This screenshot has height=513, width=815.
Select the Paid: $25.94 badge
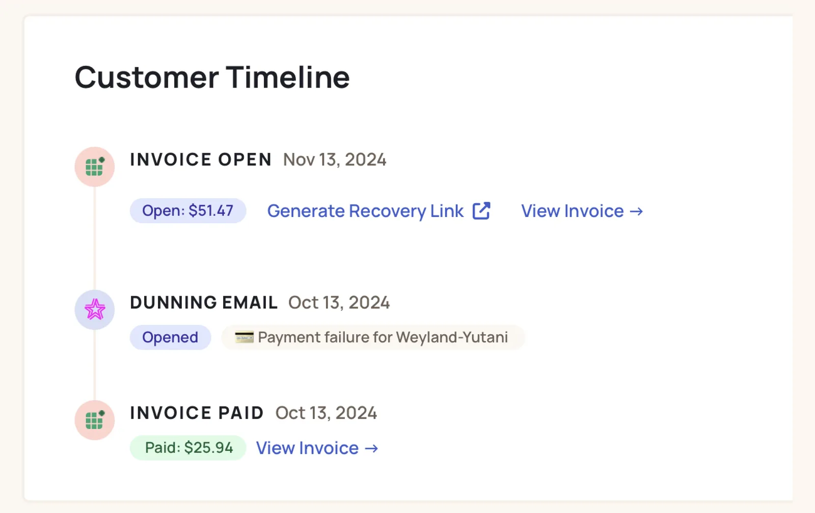click(188, 448)
